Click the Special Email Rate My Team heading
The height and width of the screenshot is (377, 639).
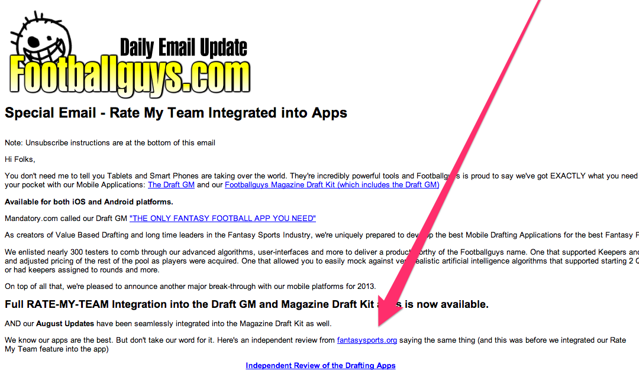coord(176,113)
